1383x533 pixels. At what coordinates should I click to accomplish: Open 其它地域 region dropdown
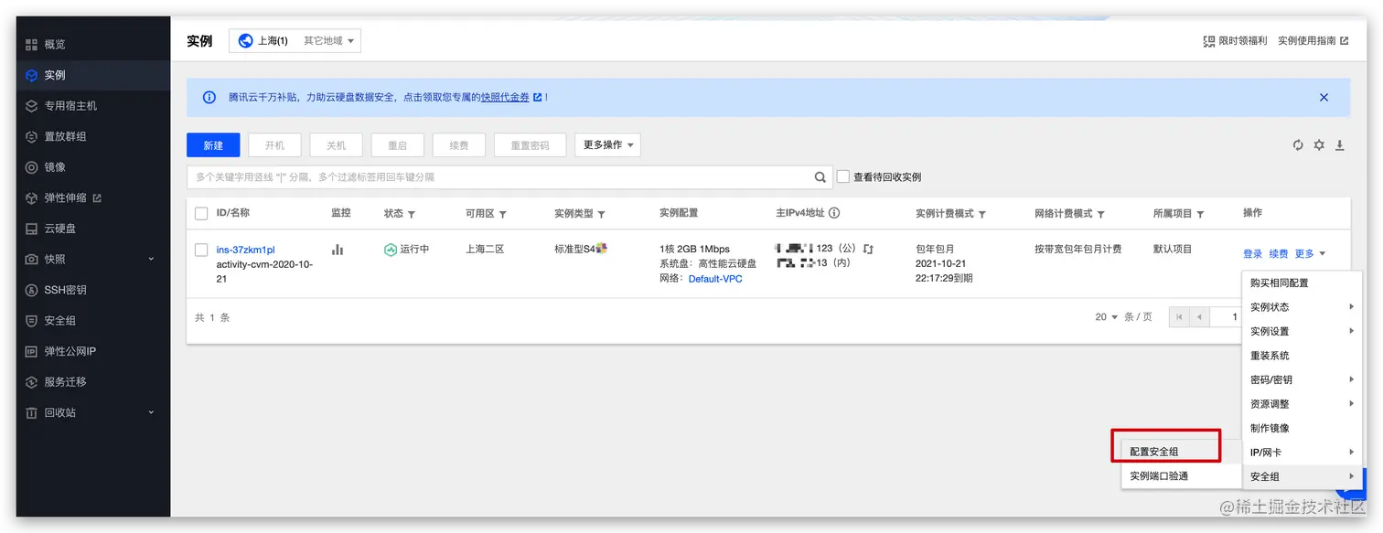click(x=328, y=41)
